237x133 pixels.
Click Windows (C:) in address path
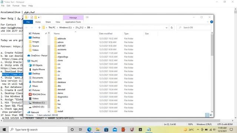tap(65, 28)
